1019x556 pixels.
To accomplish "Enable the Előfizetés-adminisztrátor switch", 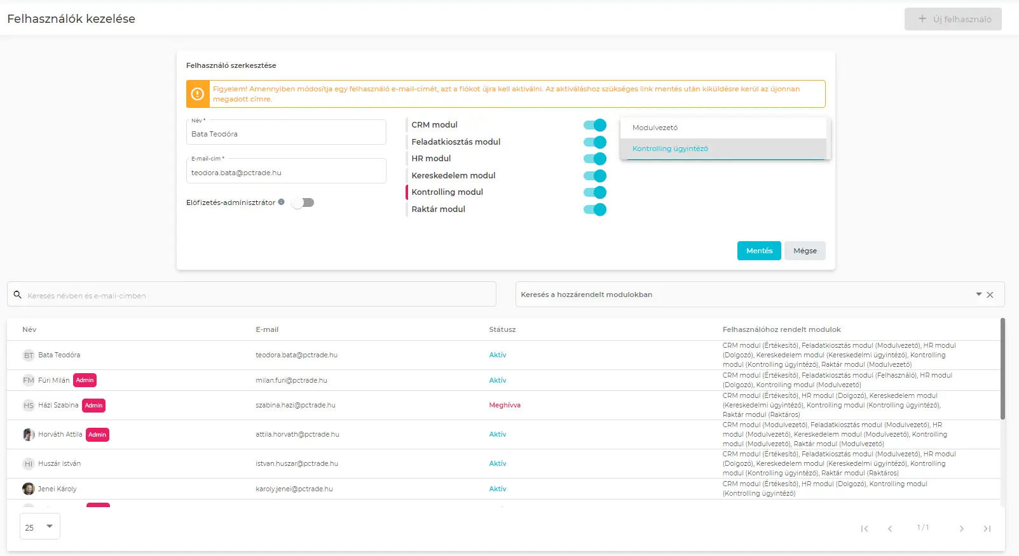I will tap(303, 202).
